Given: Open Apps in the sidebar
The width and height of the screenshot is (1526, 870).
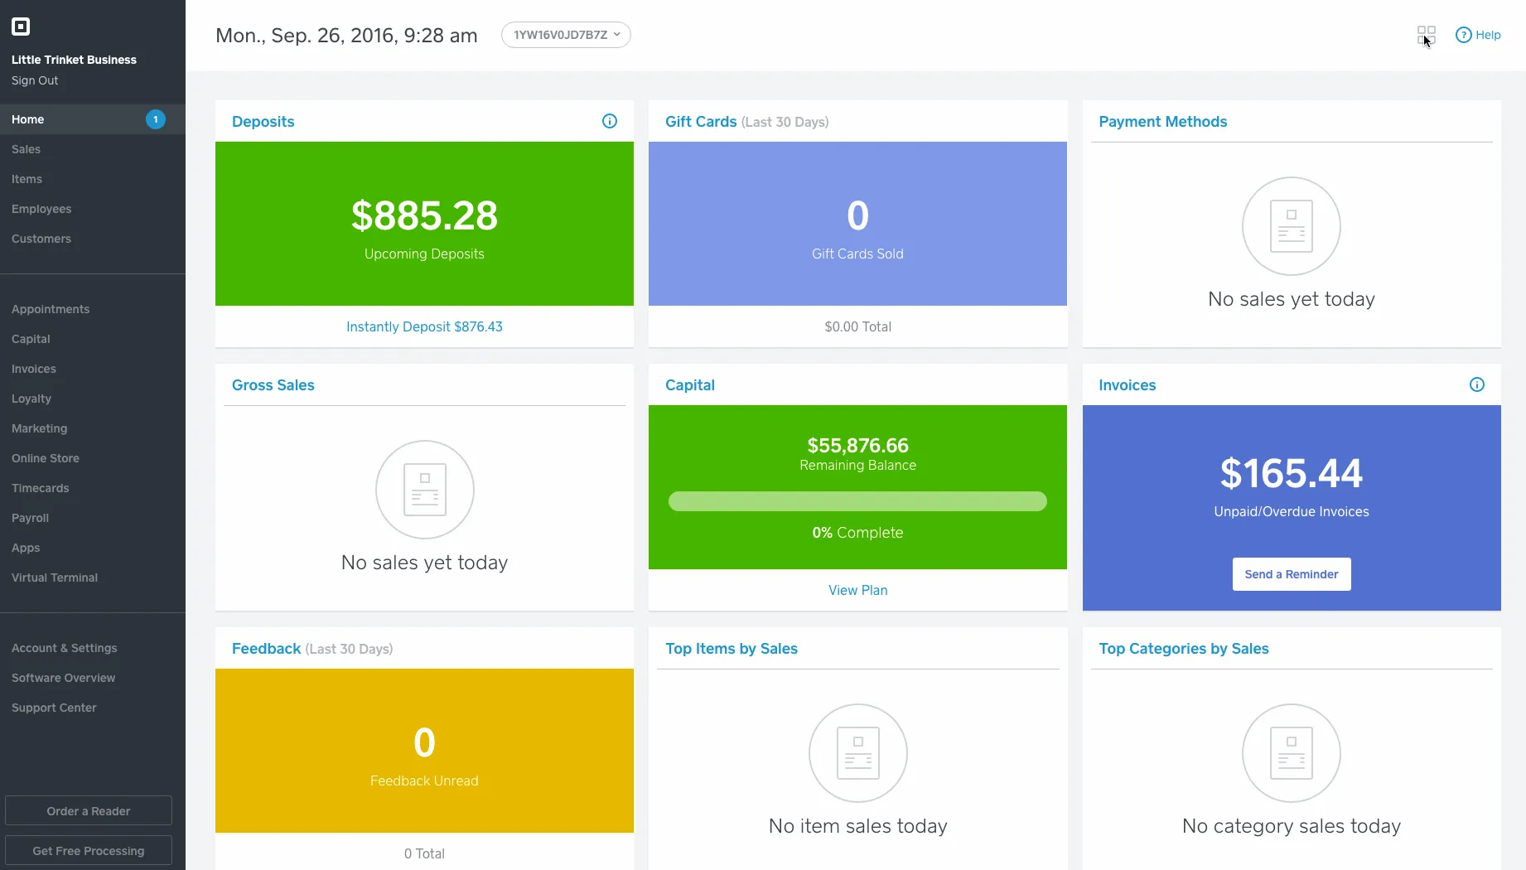Looking at the screenshot, I should pos(93,548).
